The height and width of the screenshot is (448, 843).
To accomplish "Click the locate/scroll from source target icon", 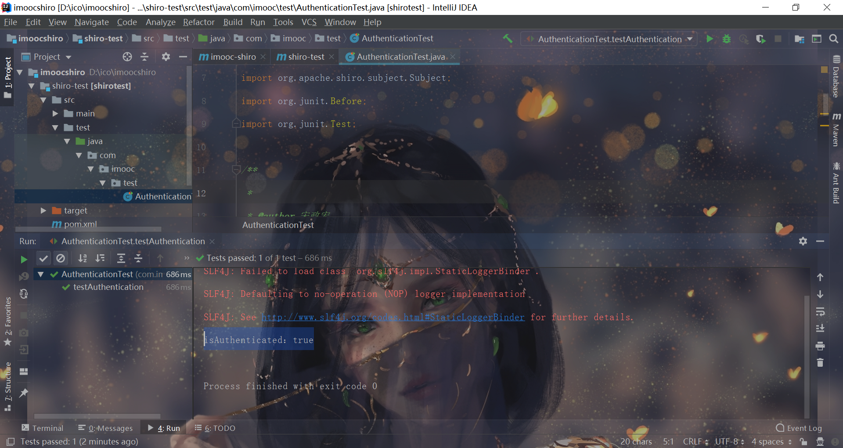I will (x=127, y=57).
